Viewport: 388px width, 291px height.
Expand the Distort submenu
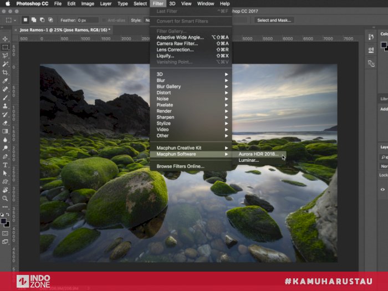point(191,93)
